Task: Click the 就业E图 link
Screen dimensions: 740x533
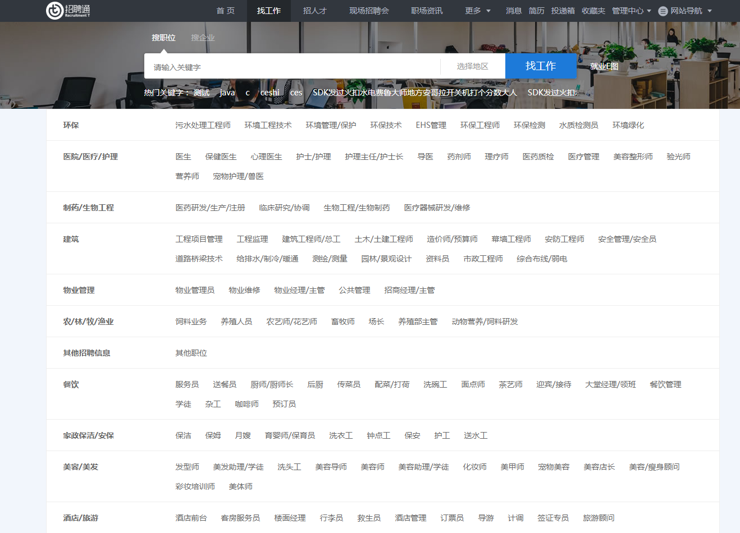Action: (604, 66)
